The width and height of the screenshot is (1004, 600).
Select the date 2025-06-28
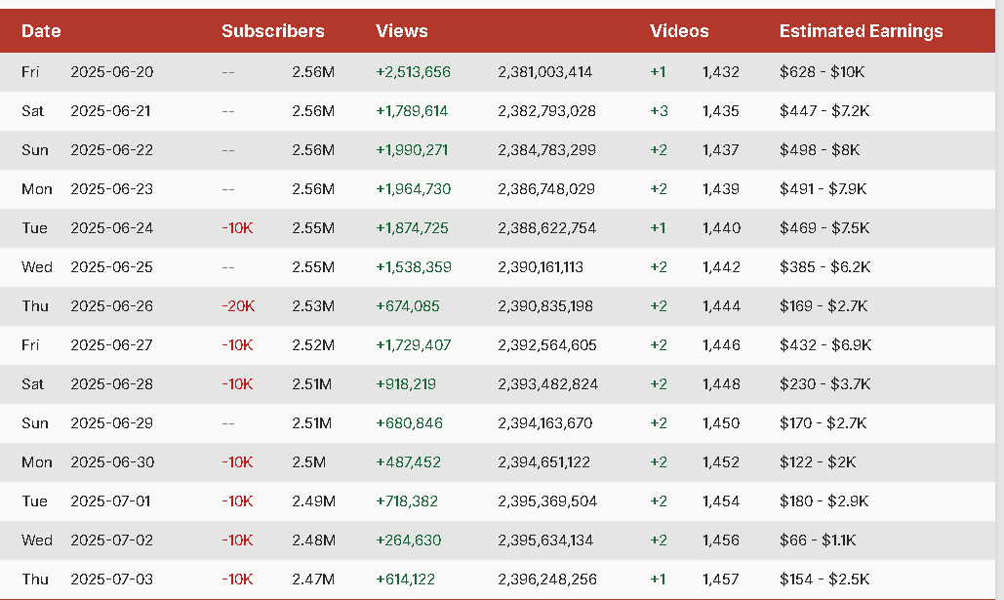[112, 384]
